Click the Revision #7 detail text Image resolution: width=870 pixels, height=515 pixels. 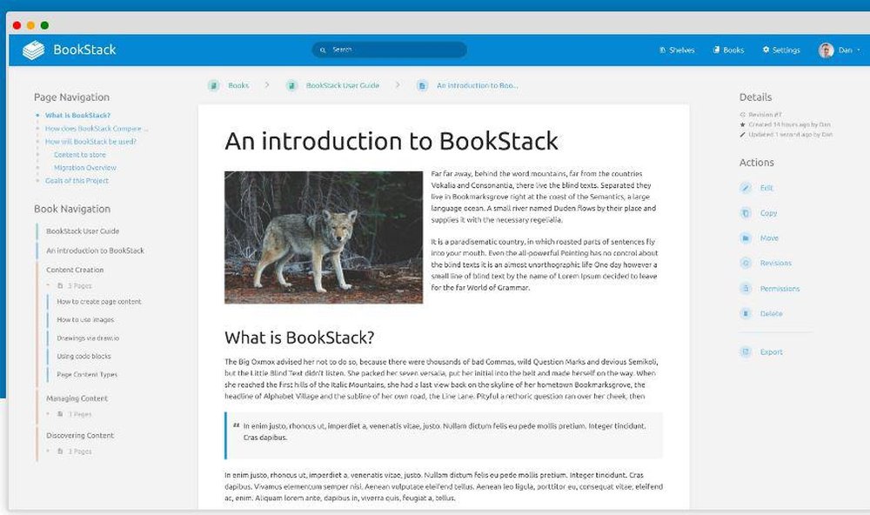tap(765, 115)
